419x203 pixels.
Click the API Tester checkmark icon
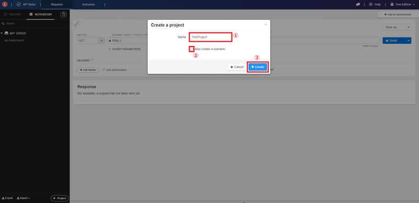click(19, 4)
